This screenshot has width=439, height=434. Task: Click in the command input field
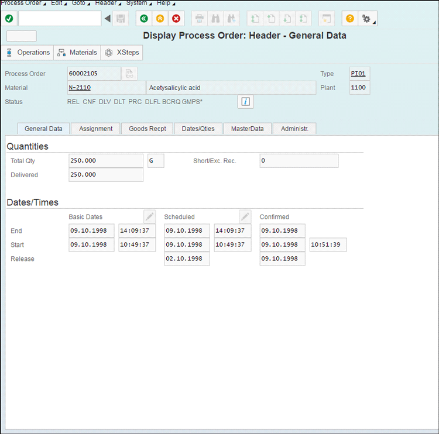pos(60,19)
